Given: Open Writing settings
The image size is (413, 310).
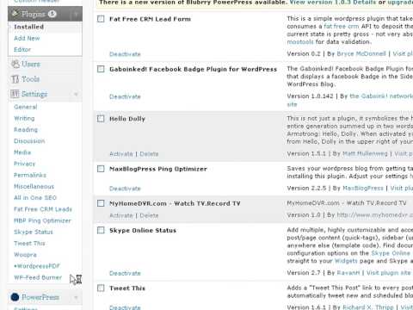Looking at the screenshot, I should click(x=24, y=118).
